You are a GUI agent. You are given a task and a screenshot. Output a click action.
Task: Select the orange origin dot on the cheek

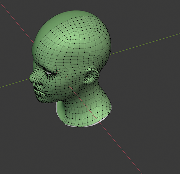pyautogui.click(x=66, y=77)
